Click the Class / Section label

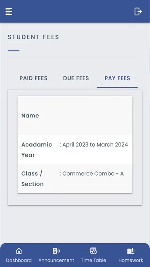pyautogui.click(x=33, y=179)
